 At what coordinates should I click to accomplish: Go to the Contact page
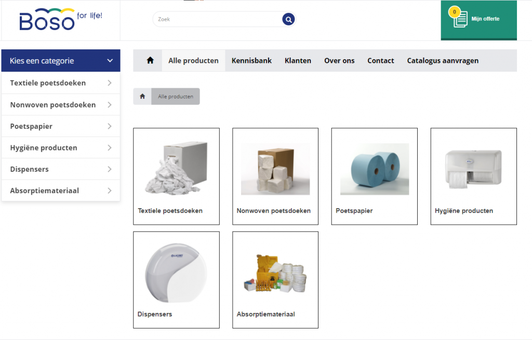coord(380,61)
